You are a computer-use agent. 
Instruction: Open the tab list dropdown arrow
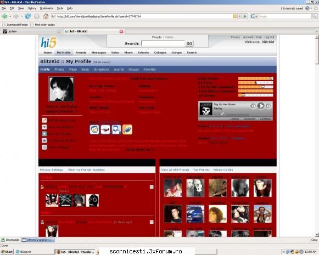[317, 31]
